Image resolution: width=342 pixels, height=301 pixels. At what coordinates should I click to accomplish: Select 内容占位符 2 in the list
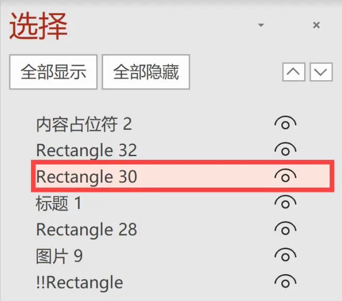click(x=84, y=124)
